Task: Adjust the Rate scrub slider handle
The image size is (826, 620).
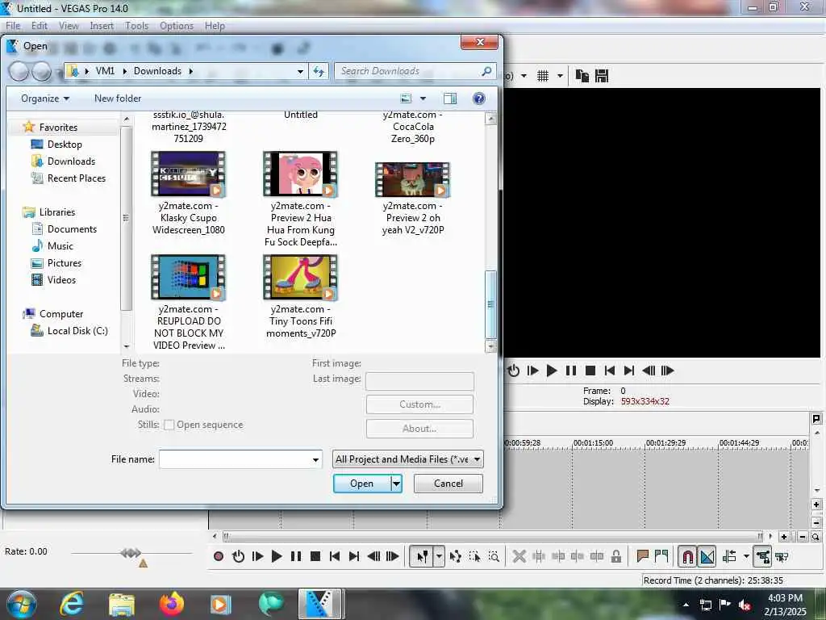Action: pyautogui.click(x=131, y=552)
